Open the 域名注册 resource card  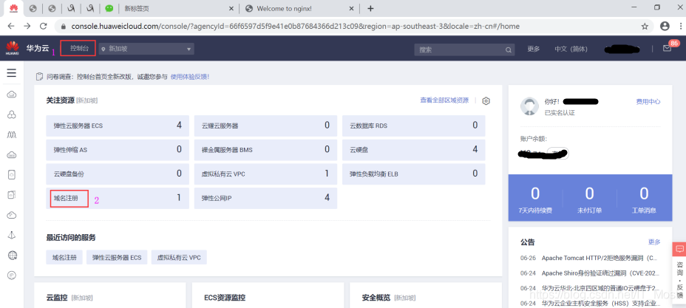(x=118, y=199)
